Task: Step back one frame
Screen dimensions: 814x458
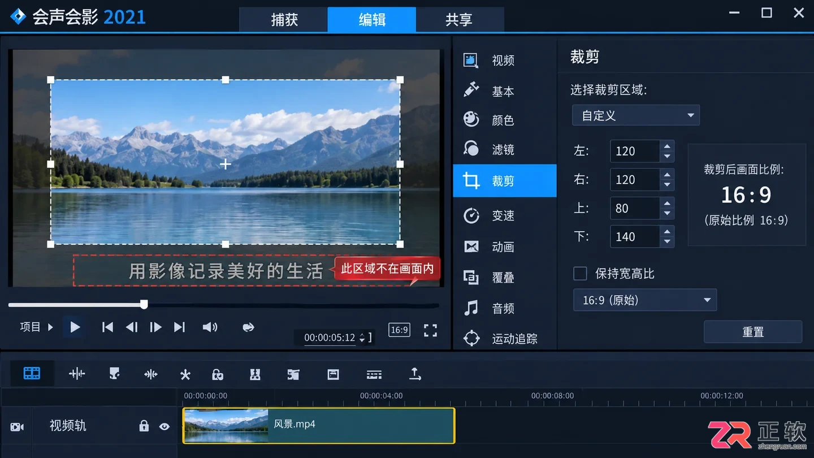Action: pyautogui.click(x=132, y=327)
